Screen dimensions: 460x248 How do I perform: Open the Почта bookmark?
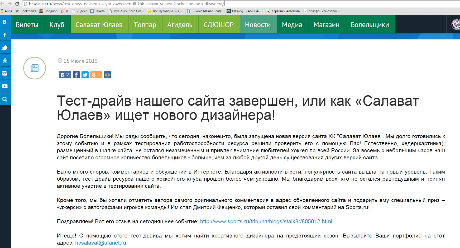98,11
